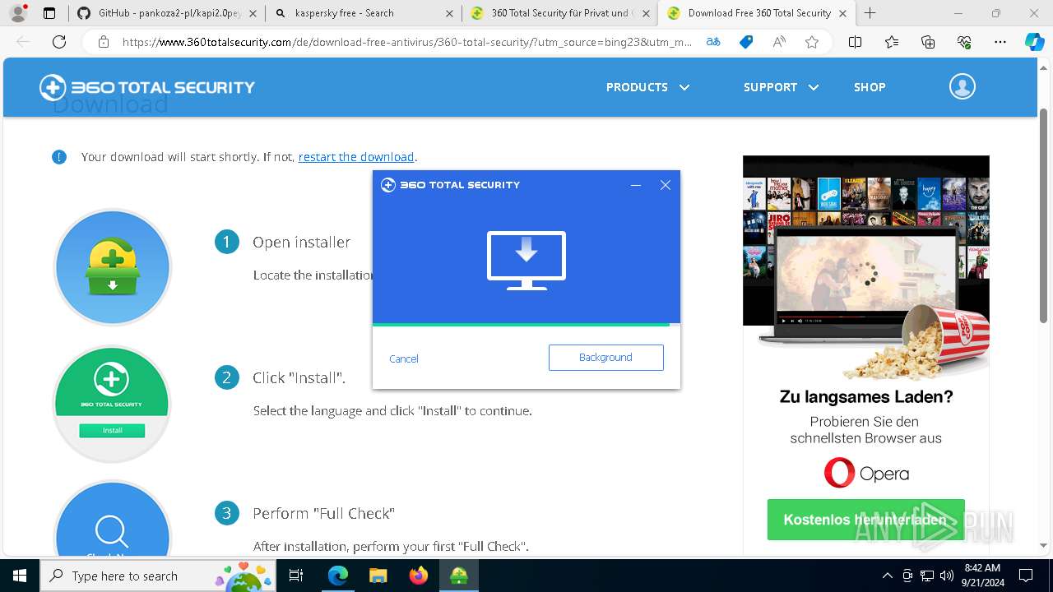Toggle split screen view

click(855, 42)
